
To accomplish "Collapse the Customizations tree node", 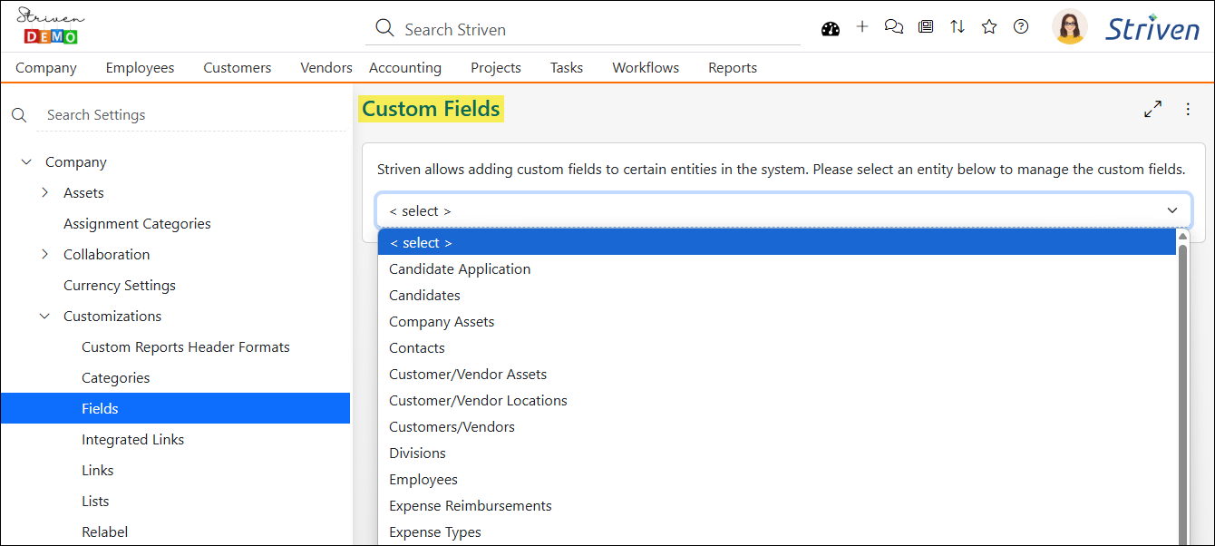I will 44,317.
